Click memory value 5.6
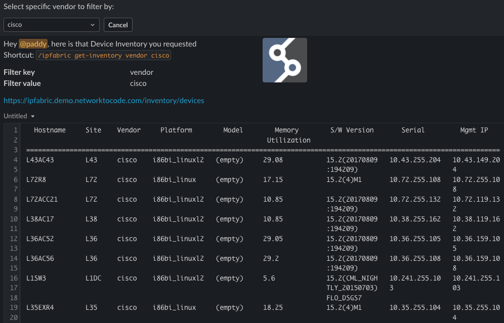Image resolution: width=504 pixels, height=323 pixels. [x=269, y=278]
